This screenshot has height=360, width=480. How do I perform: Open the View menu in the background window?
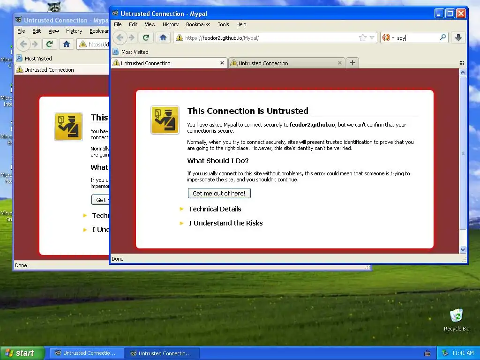53,31
